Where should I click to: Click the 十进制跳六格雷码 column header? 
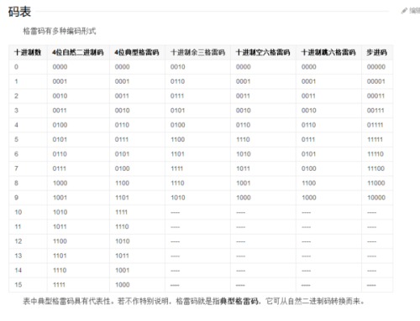pyautogui.click(x=328, y=52)
